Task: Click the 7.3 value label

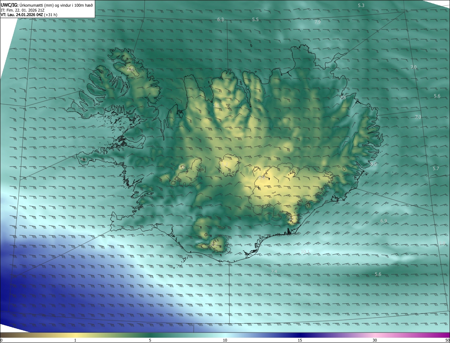Action: click(x=418, y=117)
